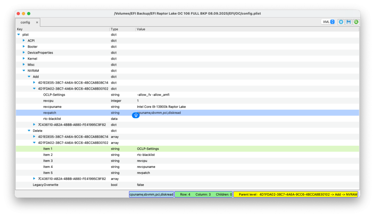The height and width of the screenshot is (217, 375).
Task: Select the revcpu key
Action: coord(48,101)
